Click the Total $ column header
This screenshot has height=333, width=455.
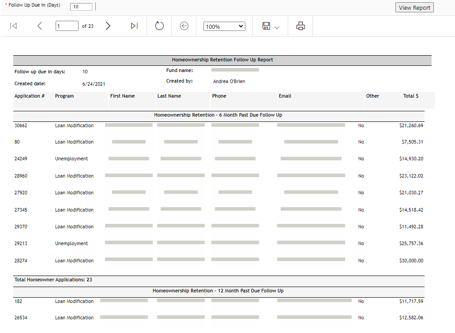pos(411,96)
